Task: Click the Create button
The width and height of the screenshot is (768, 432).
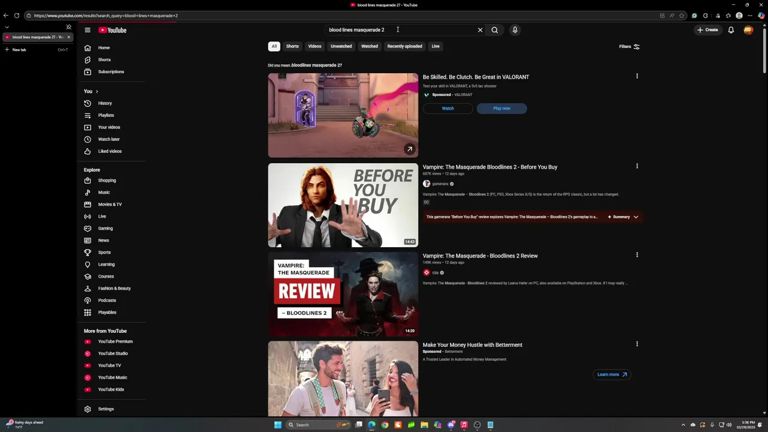Action: click(707, 30)
